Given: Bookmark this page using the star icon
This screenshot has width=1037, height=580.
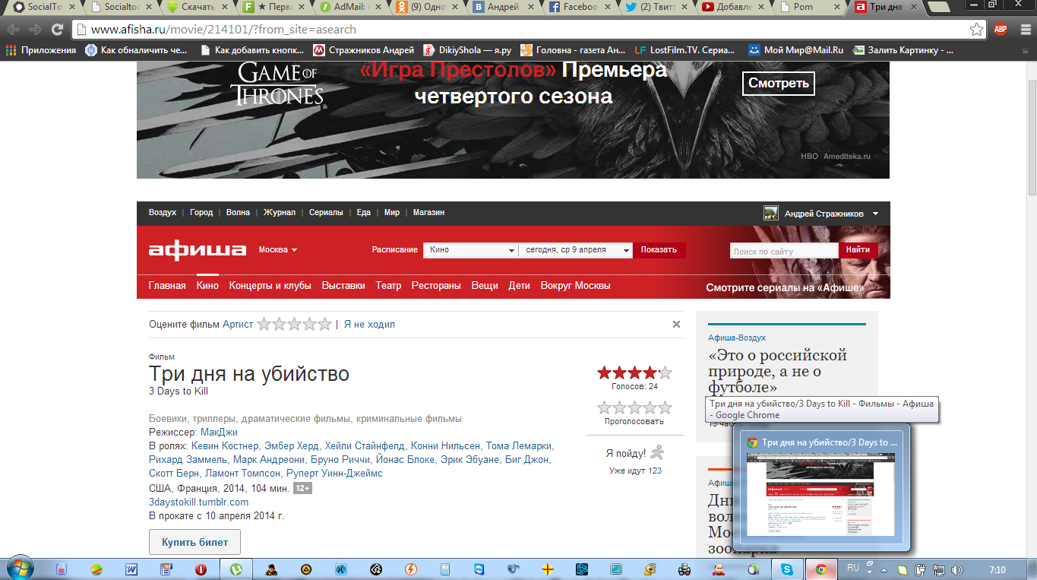Looking at the screenshot, I should [976, 30].
